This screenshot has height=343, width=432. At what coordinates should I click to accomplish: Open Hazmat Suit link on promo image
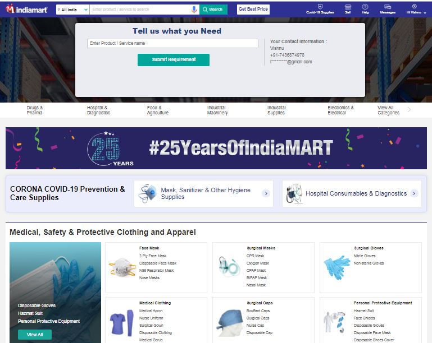tap(30, 313)
